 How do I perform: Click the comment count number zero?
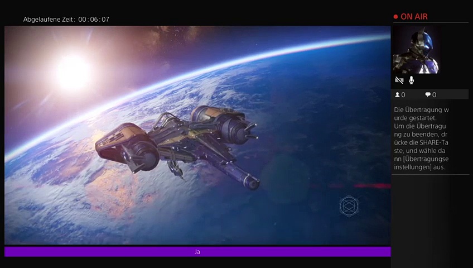434,95
